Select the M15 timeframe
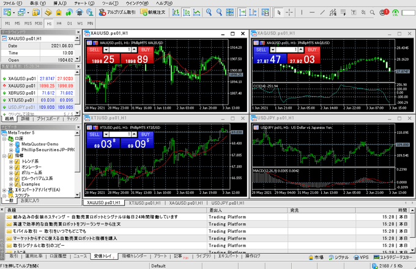The image size is (416, 269). pos(28,23)
